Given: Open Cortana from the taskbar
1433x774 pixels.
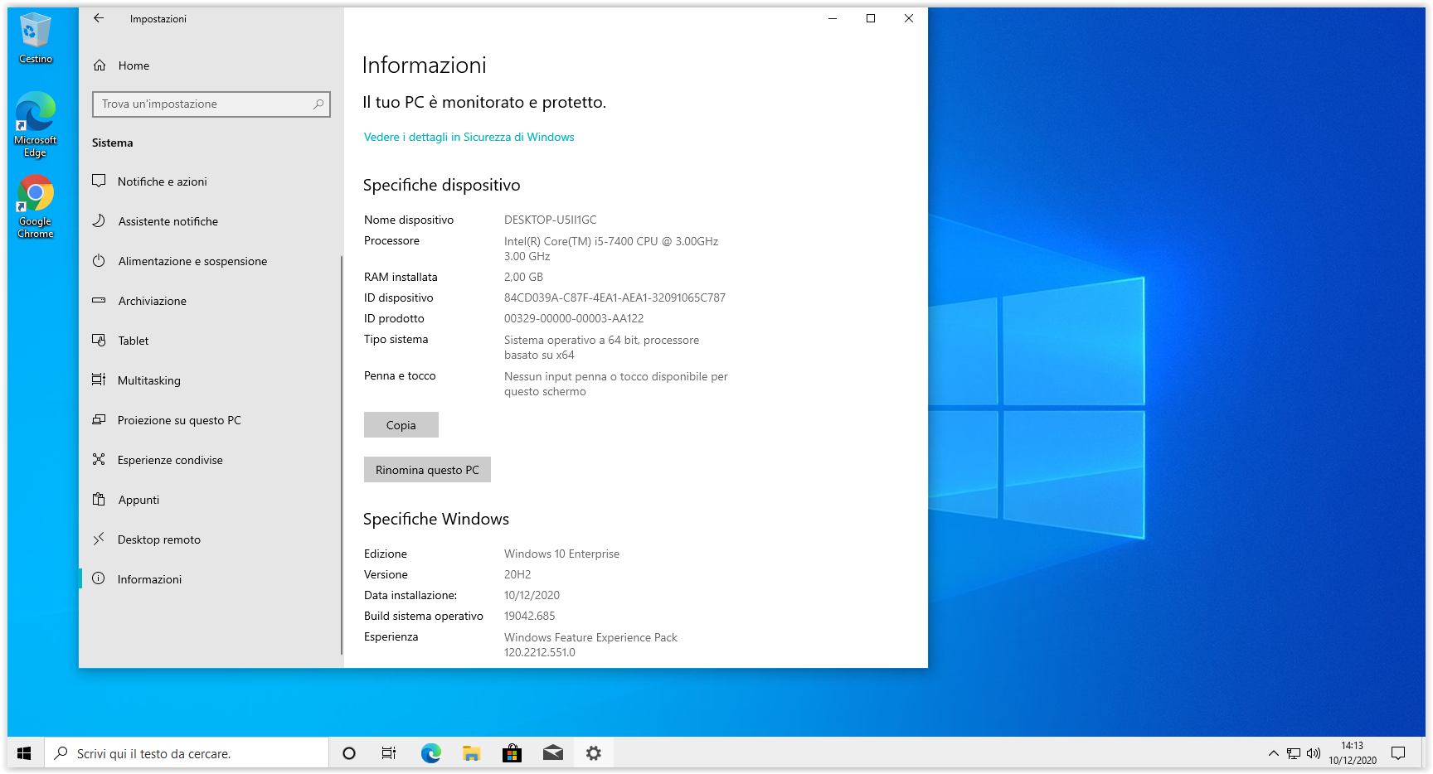Looking at the screenshot, I should (349, 753).
